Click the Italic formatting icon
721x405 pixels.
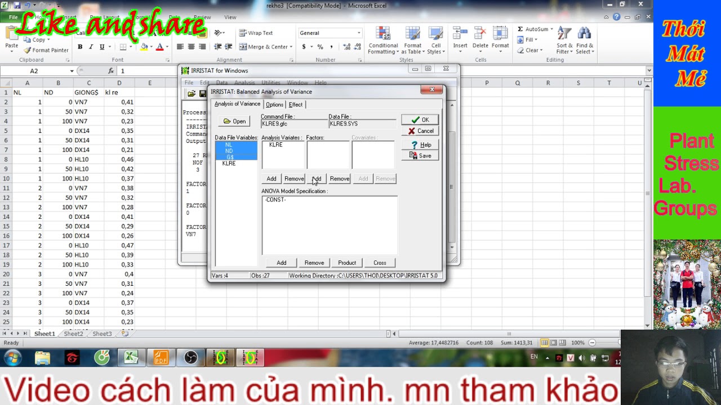click(x=91, y=47)
